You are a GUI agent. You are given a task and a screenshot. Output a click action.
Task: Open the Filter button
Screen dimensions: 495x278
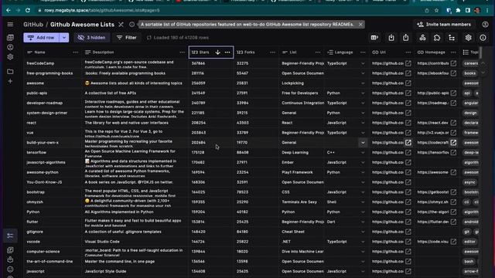tap(127, 38)
